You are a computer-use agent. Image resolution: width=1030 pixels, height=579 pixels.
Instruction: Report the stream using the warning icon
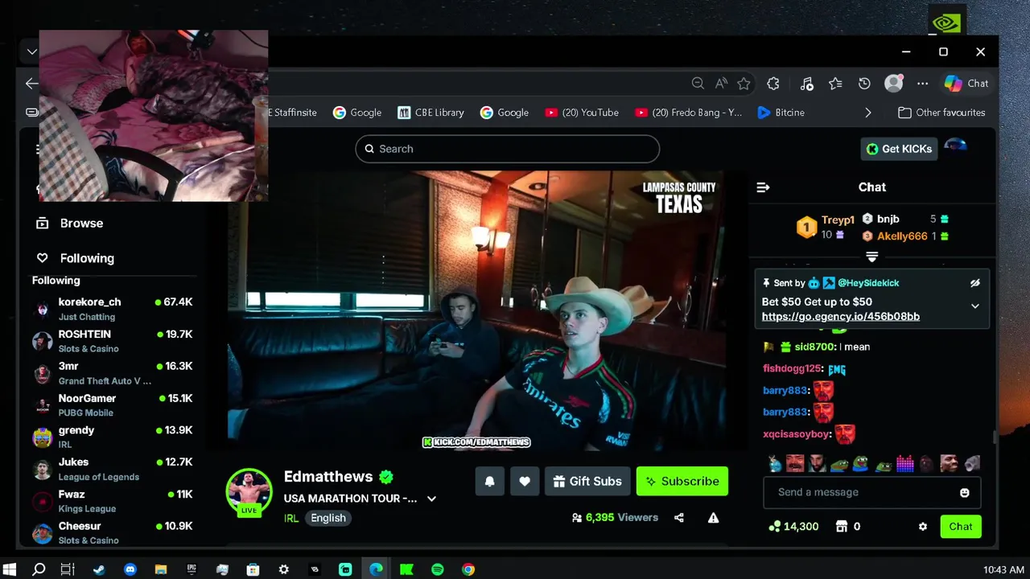[x=713, y=518]
